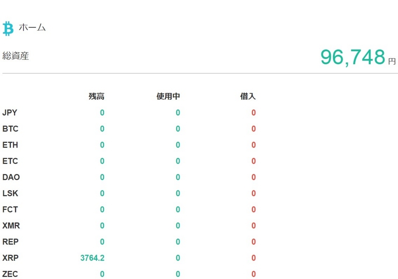Click the XMR 使用中 value
This screenshot has width=398, height=279.
click(x=178, y=226)
